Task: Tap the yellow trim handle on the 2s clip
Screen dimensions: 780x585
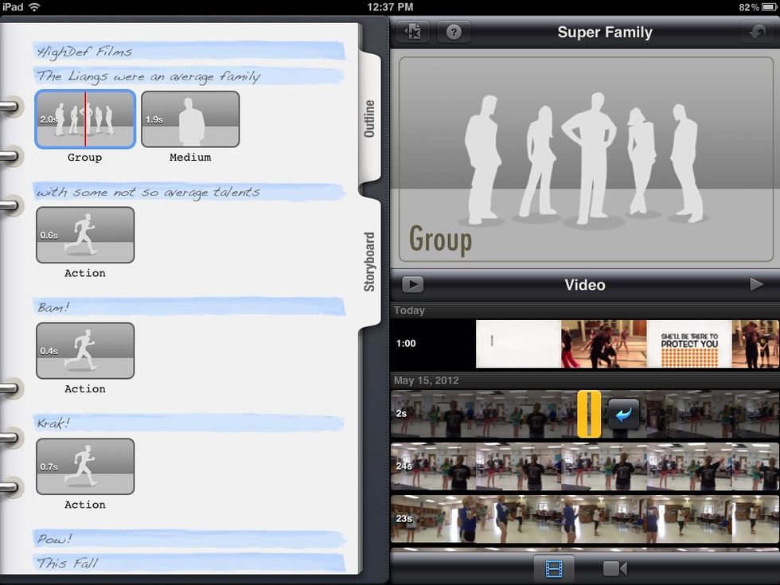Action: [590, 415]
